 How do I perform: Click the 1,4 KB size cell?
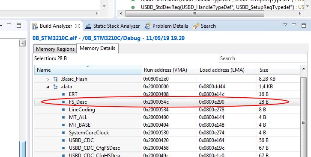point(266,87)
